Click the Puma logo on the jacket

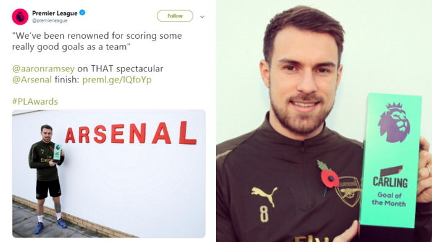pyautogui.click(x=265, y=196)
